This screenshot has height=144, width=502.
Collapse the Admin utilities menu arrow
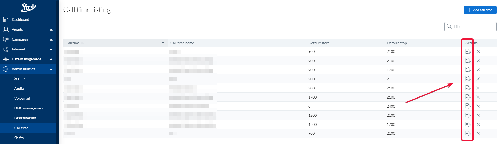[51, 69]
